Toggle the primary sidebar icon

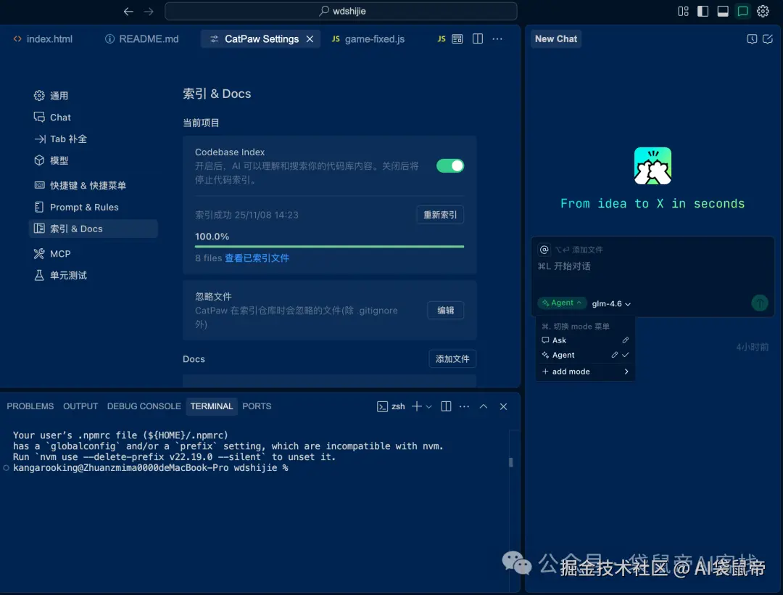tap(703, 11)
